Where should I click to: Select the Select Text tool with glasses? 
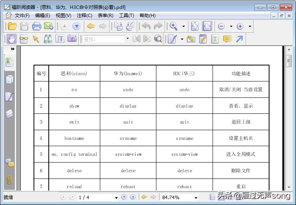click(24, 39)
